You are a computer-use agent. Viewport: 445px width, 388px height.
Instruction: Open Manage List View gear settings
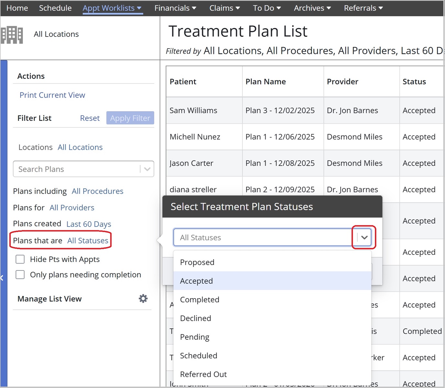click(x=143, y=299)
